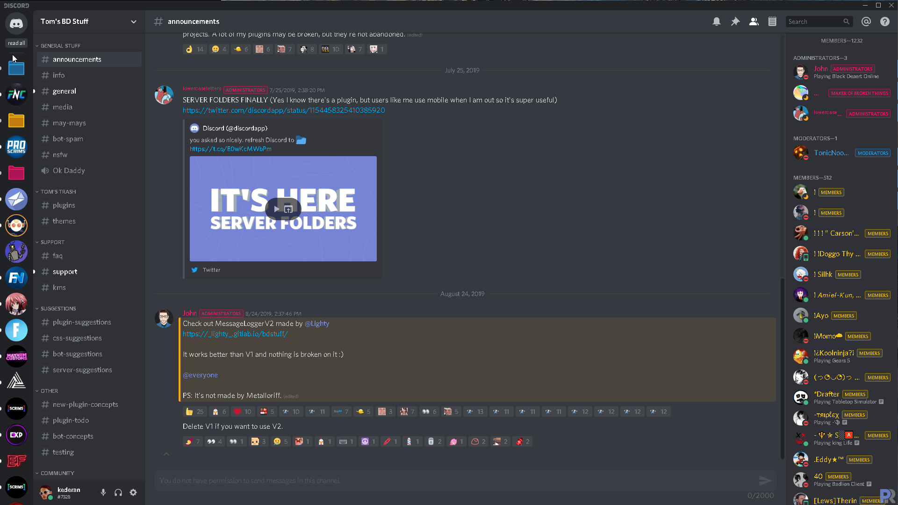Play the Server Folders video
The height and width of the screenshot is (505, 898).
coord(277,209)
